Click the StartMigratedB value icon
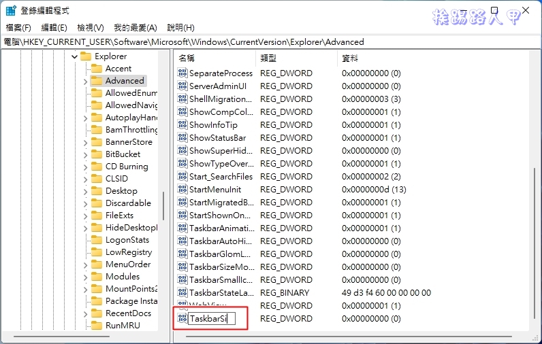 coord(182,202)
